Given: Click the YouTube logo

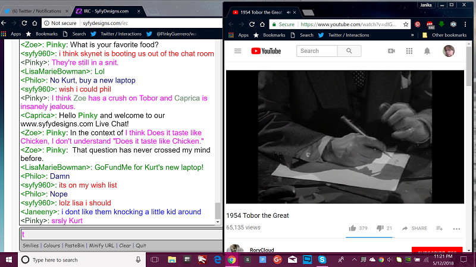Looking at the screenshot, I should coord(266,51).
